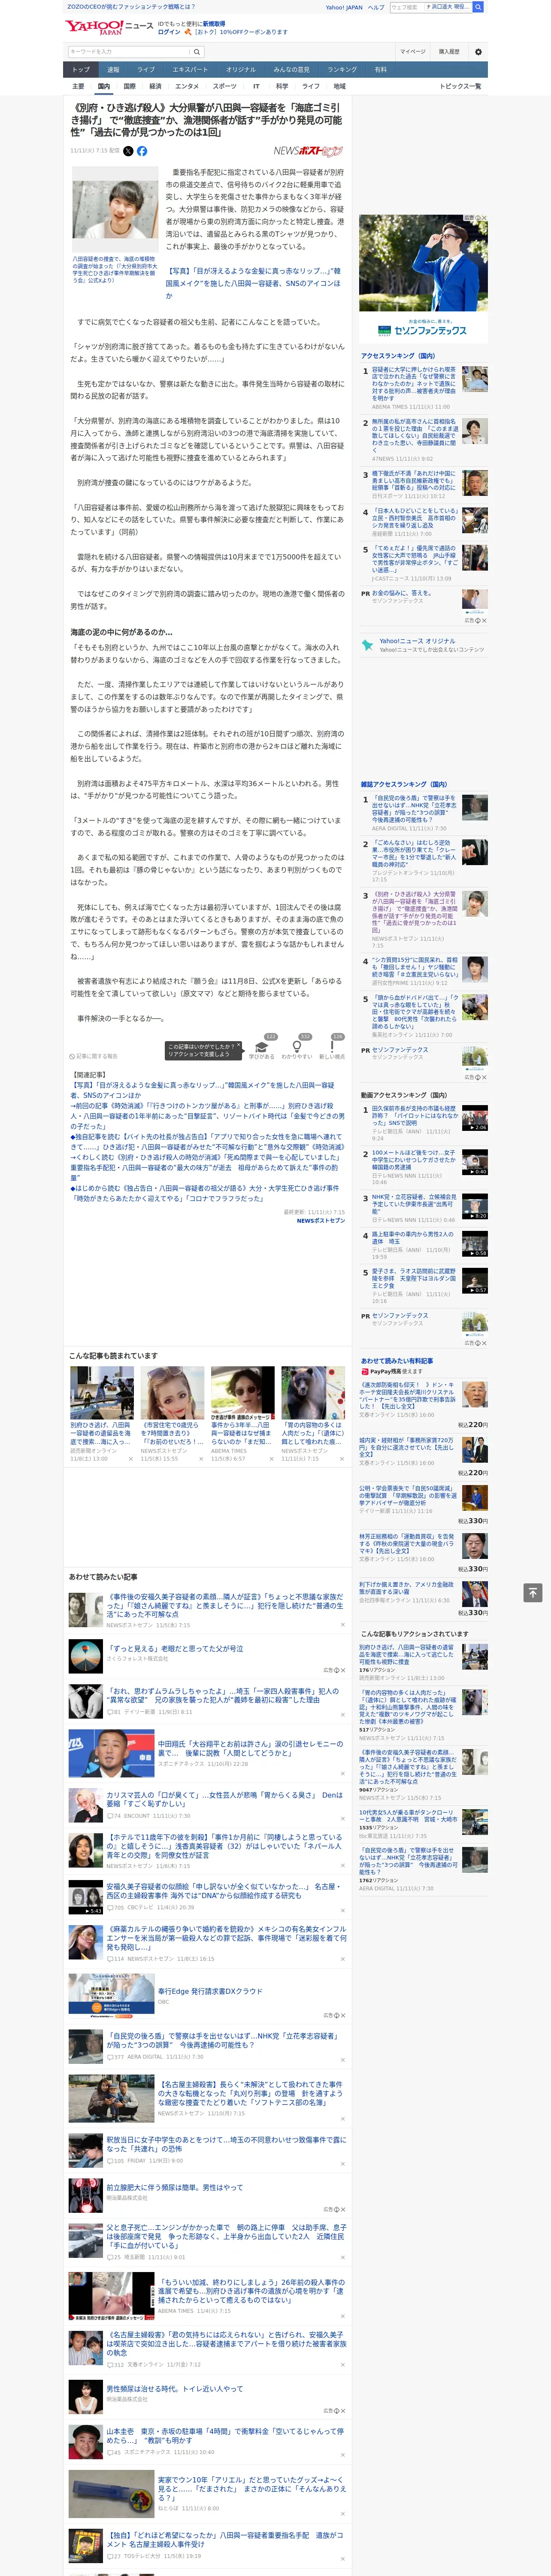Click the キーワードを入力 search field
The width and height of the screenshot is (551, 2576).
click(x=129, y=51)
